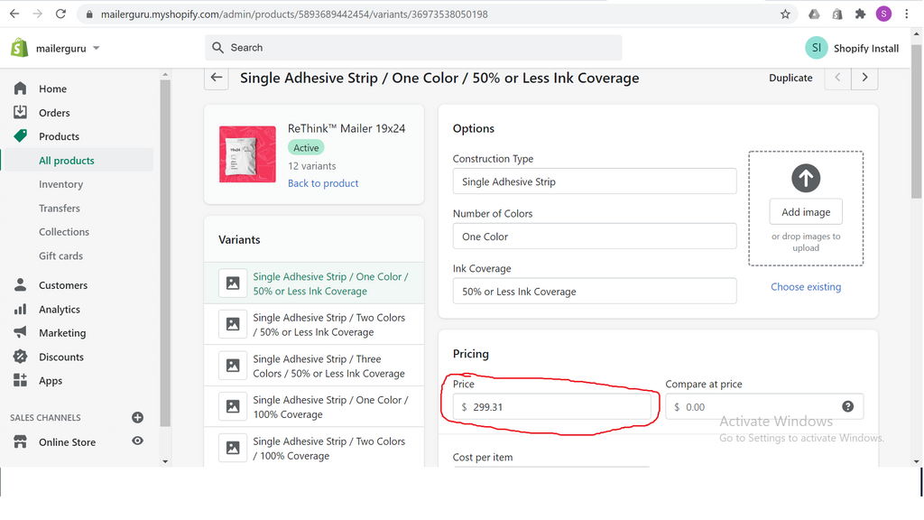
Task: Click the Number of Colors field
Action: coord(595,237)
